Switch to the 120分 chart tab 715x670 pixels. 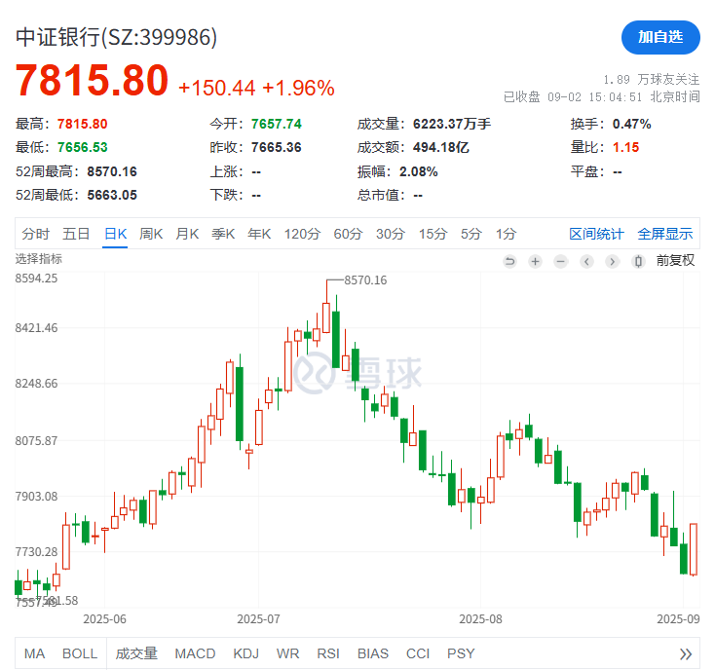pyautogui.click(x=302, y=234)
